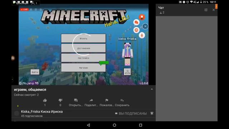229x129 pixels.
Task: Click the kiska friska player name
Action: (x=127, y=39)
